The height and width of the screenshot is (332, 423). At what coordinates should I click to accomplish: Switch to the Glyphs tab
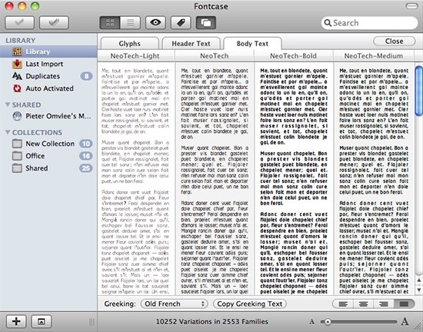(x=129, y=43)
